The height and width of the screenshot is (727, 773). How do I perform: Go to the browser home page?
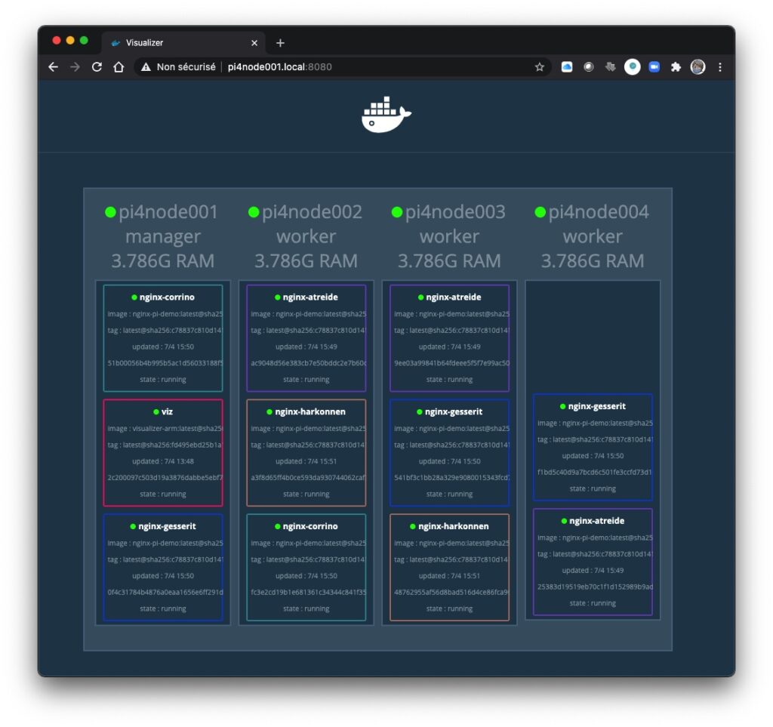(119, 67)
